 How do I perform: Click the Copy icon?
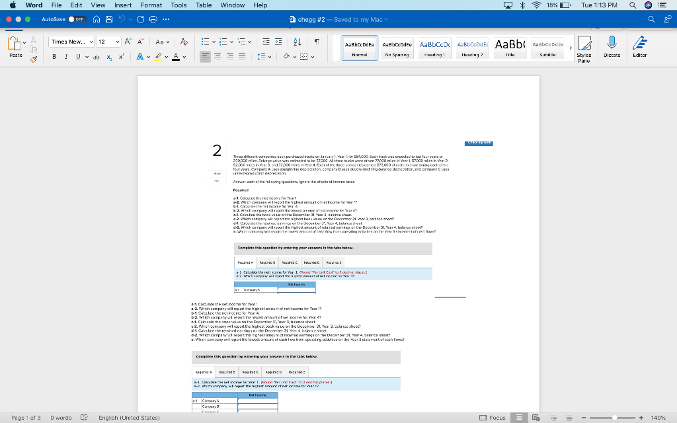pyautogui.click(x=33, y=49)
